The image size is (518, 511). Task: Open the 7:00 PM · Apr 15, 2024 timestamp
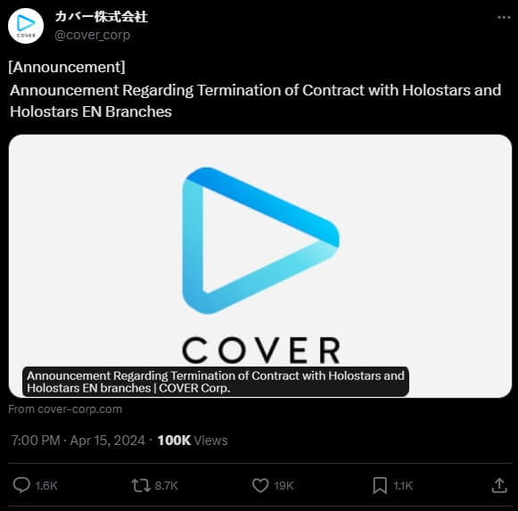(x=78, y=441)
